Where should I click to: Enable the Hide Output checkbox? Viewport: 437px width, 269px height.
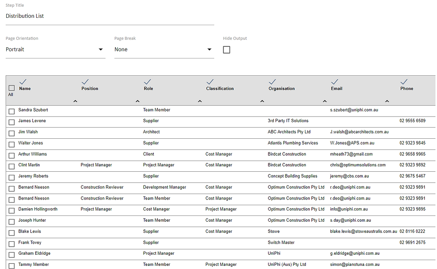click(x=227, y=50)
